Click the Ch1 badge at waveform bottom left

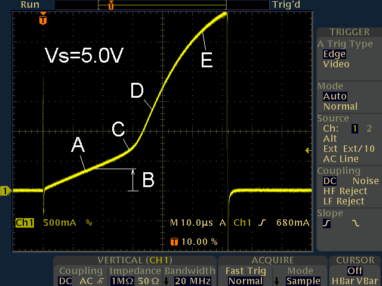pyautogui.click(x=24, y=223)
